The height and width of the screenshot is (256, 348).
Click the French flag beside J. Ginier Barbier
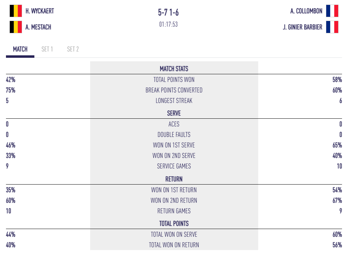[x=332, y=27]
